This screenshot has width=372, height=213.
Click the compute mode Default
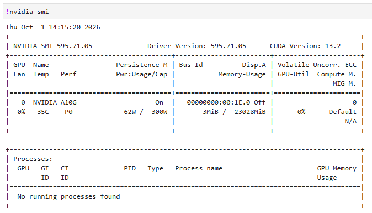[x=343, y=112]
